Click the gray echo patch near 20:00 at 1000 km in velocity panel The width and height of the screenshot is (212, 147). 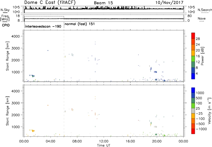click(x=155, y=127)
